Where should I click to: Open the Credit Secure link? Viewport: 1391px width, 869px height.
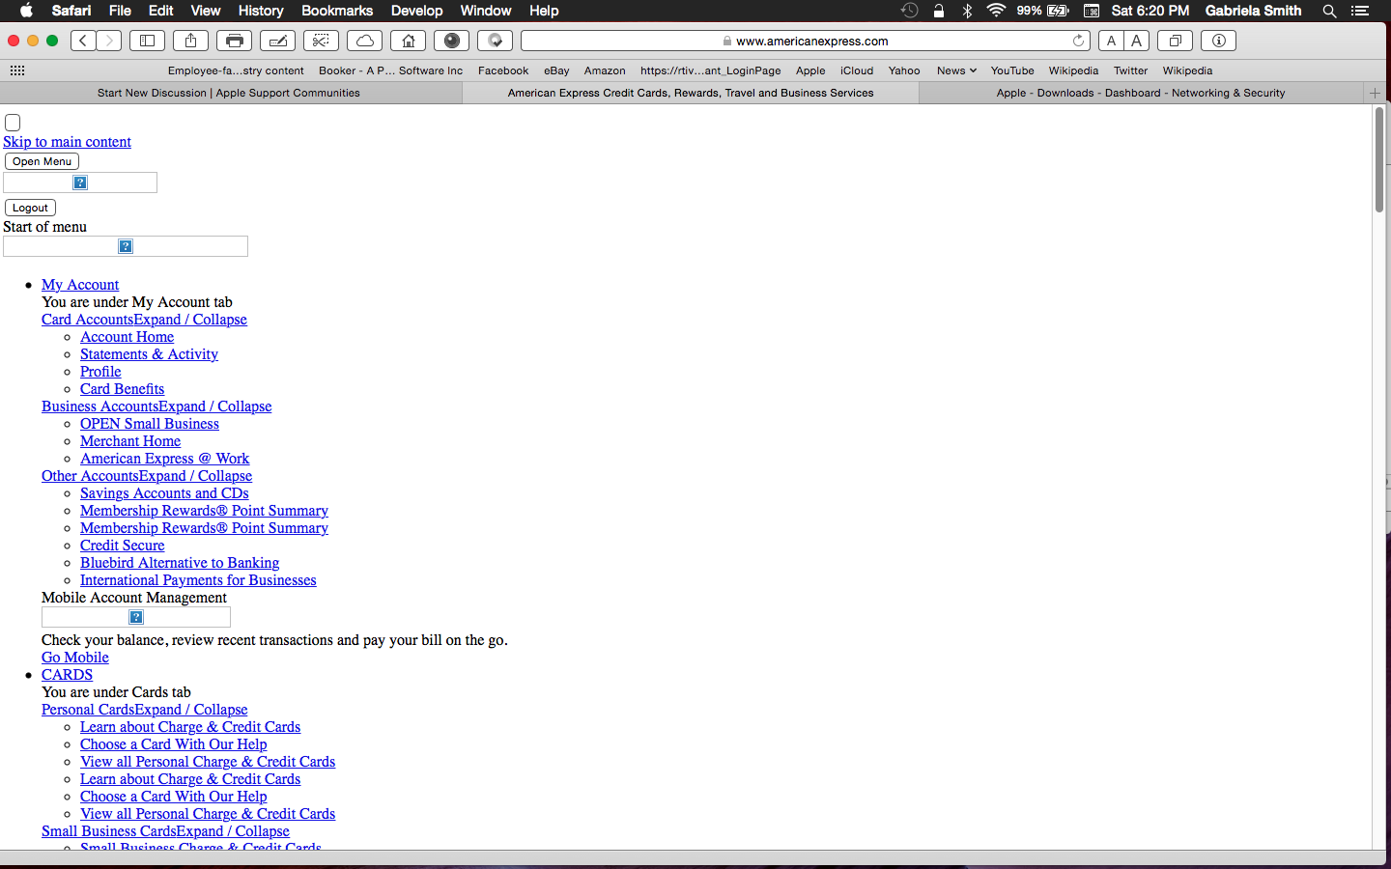123,546
